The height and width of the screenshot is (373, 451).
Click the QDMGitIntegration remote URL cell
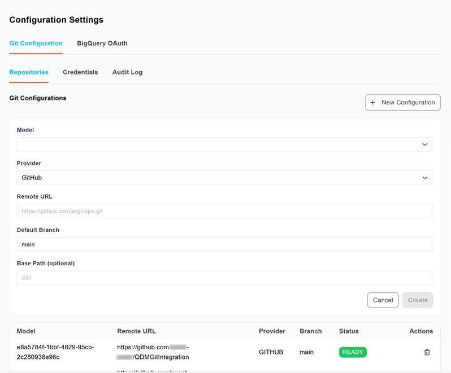153,352
